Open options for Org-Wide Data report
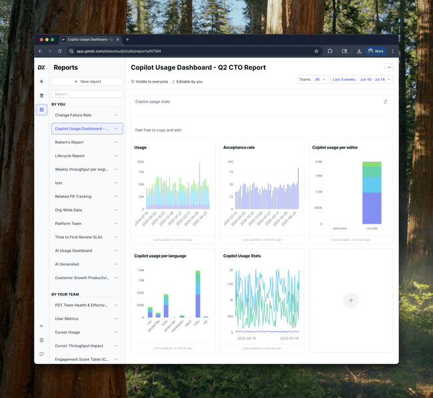This screenshot has width=433, height=398. tap(117, 210)
